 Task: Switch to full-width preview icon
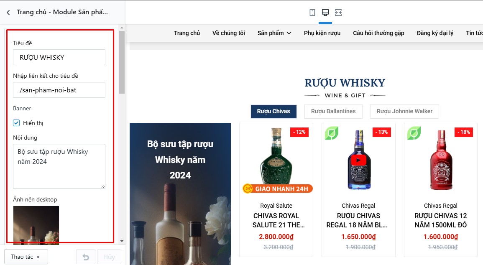[338, 13]
